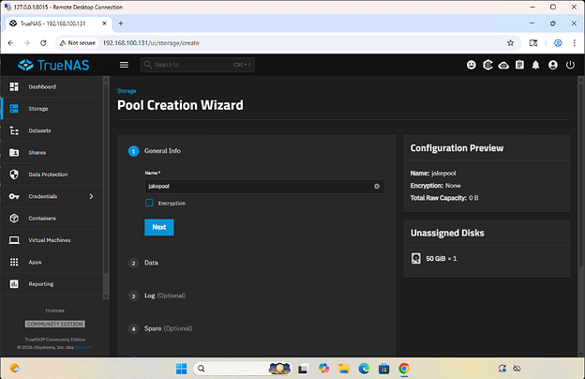Select the General Info step header
Image resolution: width=585 pixels, height=379 pixels.
162,151
